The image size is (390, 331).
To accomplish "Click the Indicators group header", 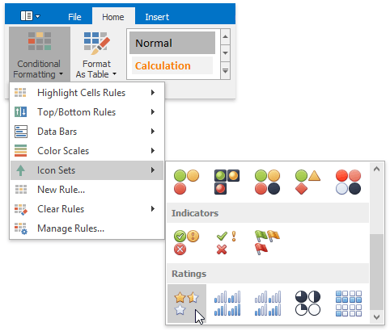I will [x=268, y=213].
